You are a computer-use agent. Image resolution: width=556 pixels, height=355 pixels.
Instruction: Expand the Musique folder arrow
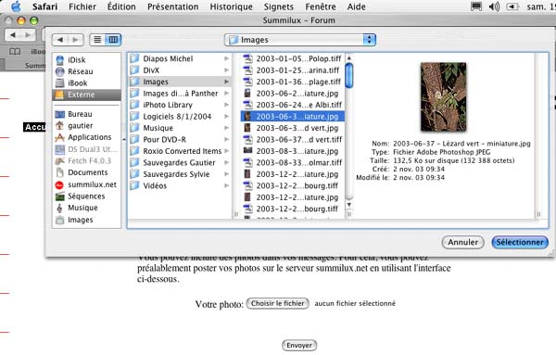(x=227, y=128)
